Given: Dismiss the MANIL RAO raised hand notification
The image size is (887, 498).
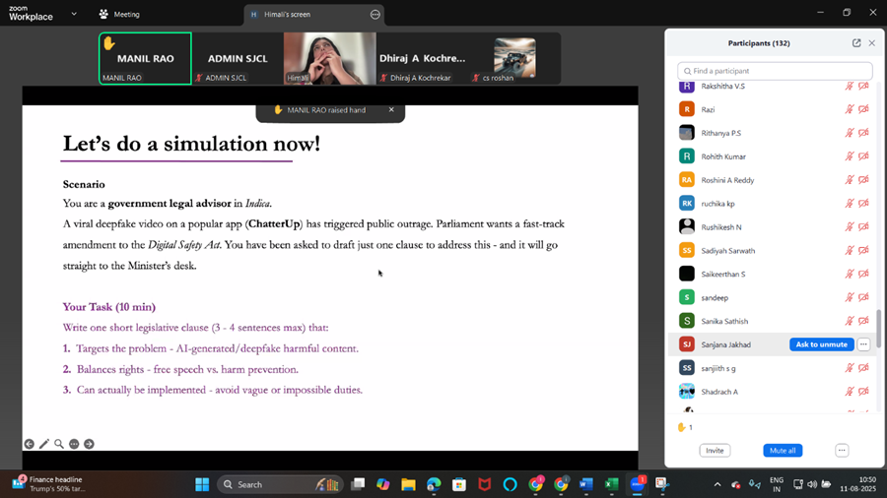Looking at the screenshot, I should (391, 110).
